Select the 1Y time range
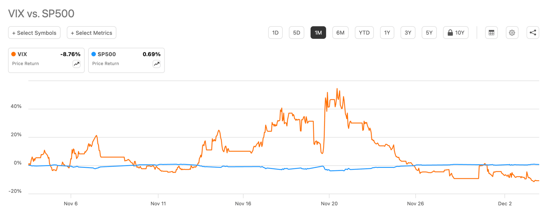The image size is (550, 219). 387,33
